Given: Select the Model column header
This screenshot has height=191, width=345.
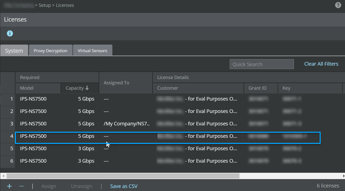Looking at the screenshot, I should pos(38,88).
